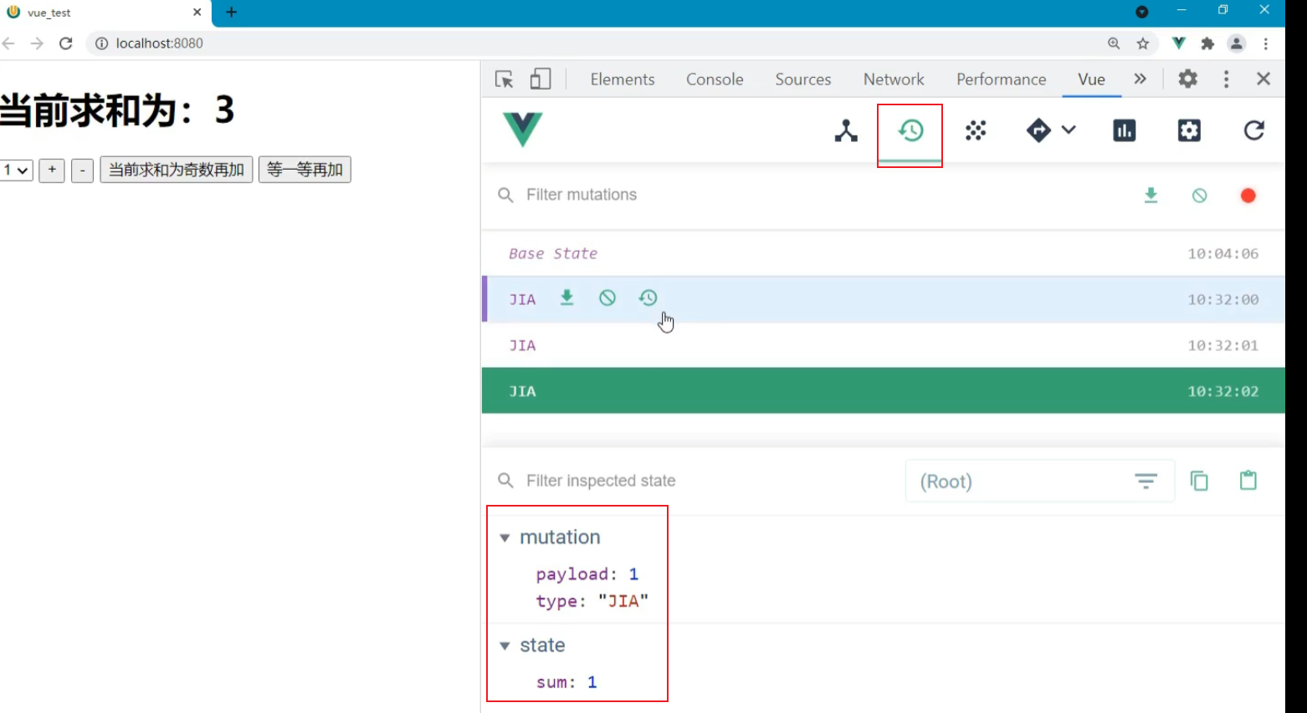Click the browser back arrow
Screen dimensions: 1307x713
point(8,43)
